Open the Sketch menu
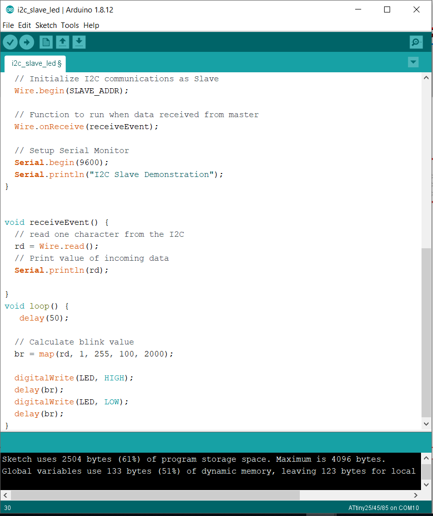 coord(46,25)
